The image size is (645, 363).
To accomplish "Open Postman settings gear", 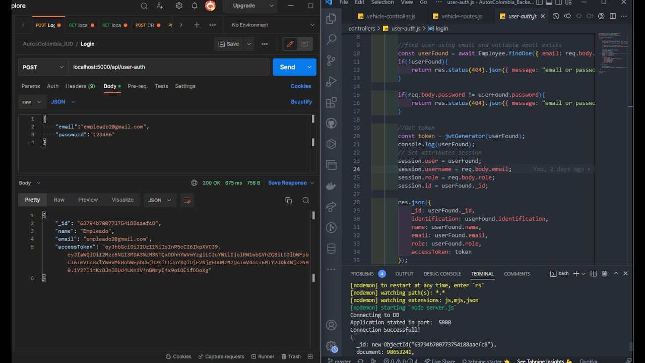I will click(179, 6).
